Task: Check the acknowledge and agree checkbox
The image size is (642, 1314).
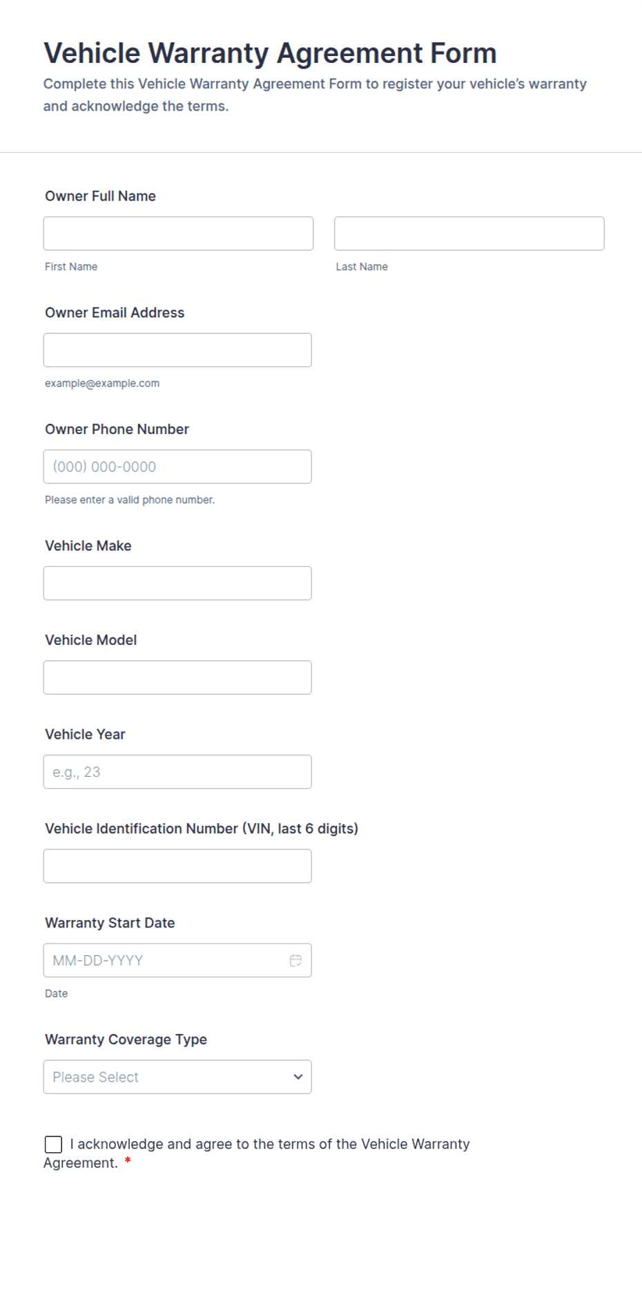Action: (x=53, y=1145)
